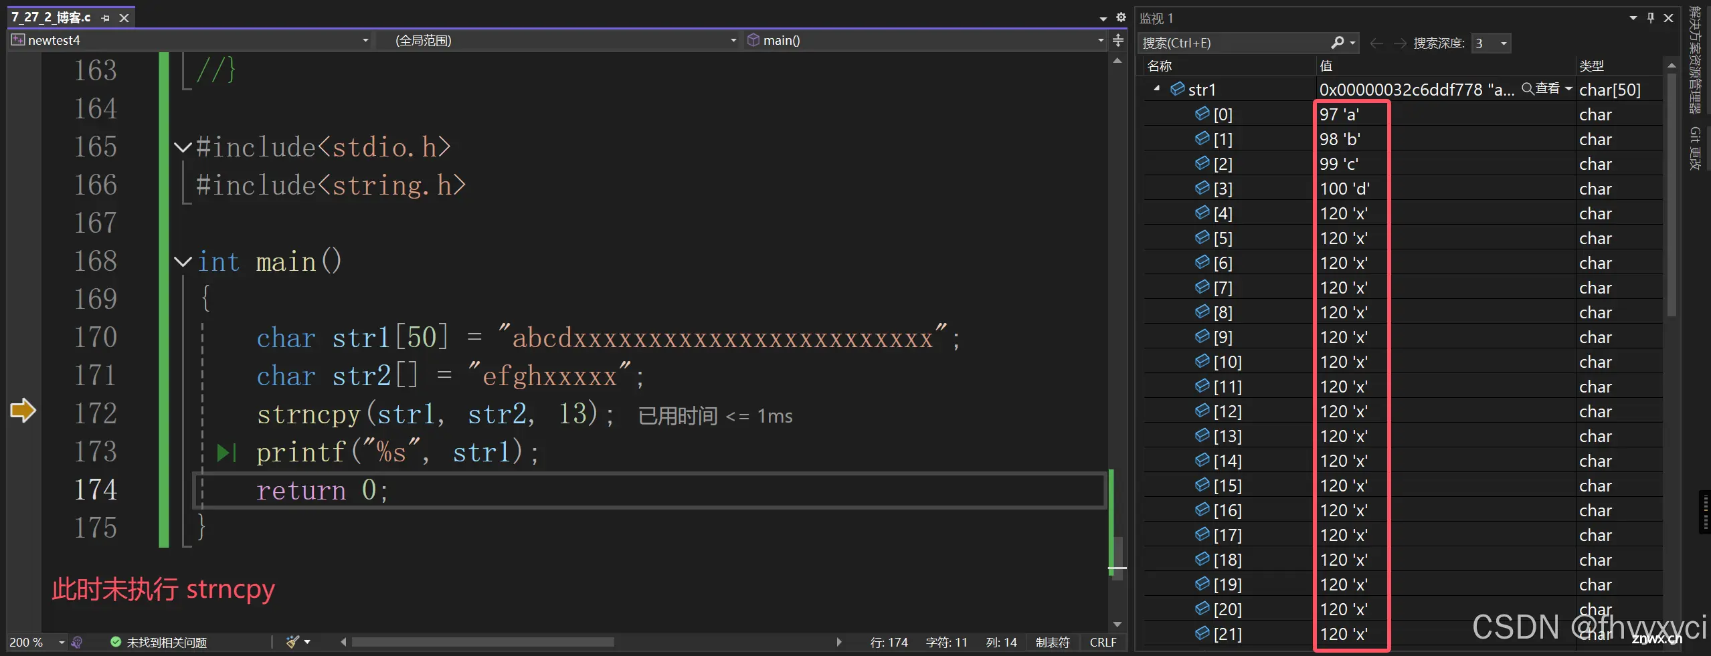The width and height of the screenshot is (1711, 656).
Task: Click the tab indent indicator in status bar
Action: tap(1053, 643)
